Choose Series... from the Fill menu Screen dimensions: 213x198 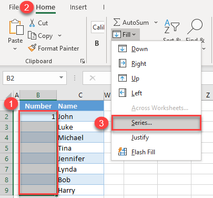pyautogui.click(x=156, y=123)
